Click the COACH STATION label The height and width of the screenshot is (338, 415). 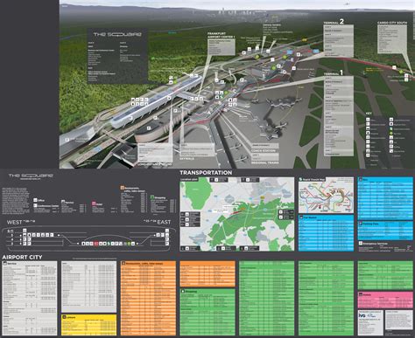tap(263, 150)
